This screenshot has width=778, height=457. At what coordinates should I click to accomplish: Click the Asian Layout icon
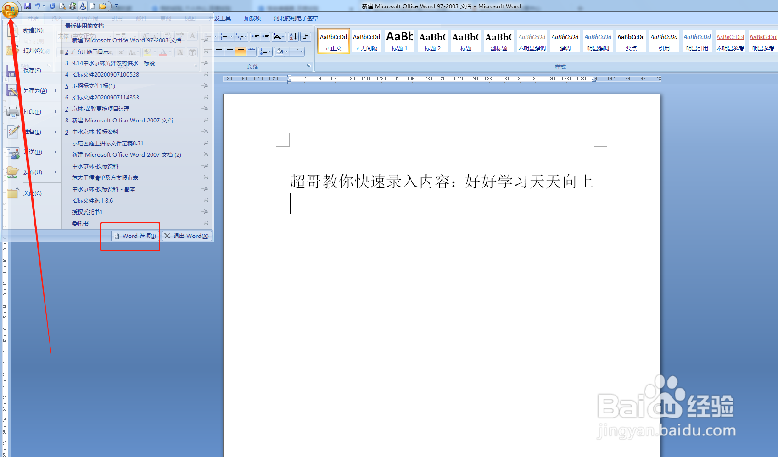277,37
